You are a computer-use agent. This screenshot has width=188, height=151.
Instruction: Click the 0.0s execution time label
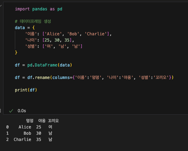pyautogui.click(x=22, y=111)
